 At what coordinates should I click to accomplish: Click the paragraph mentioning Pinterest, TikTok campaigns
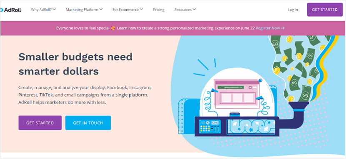(x=85, y=95)
